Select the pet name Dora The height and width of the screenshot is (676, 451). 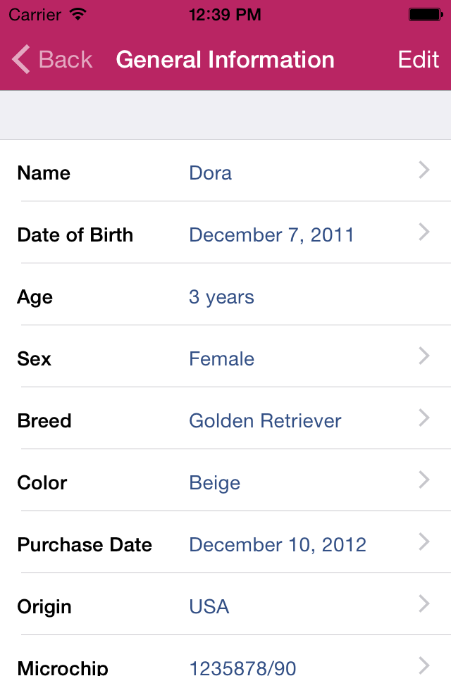(210, 173)
